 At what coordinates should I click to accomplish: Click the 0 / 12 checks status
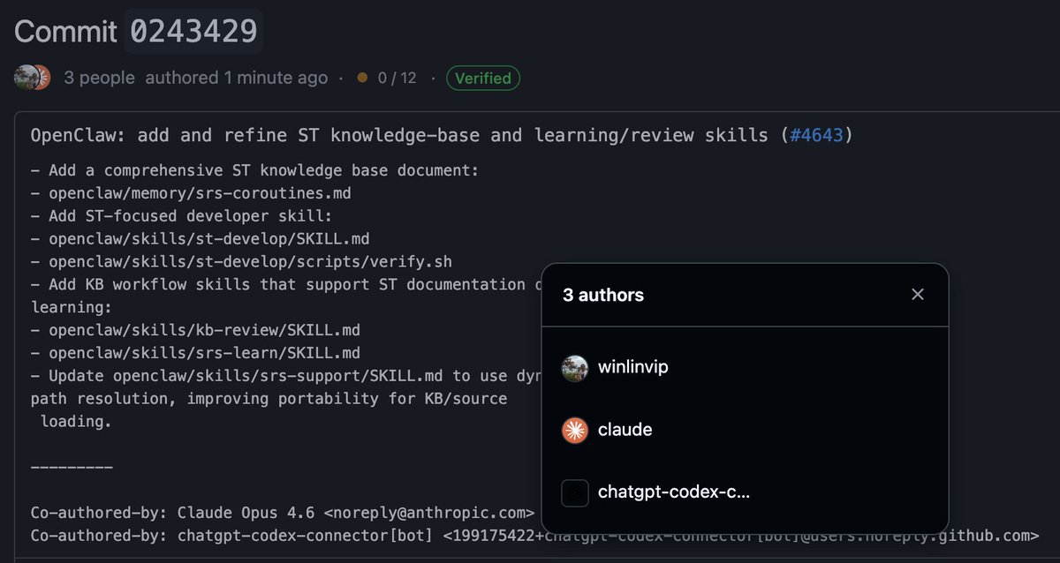397,78
